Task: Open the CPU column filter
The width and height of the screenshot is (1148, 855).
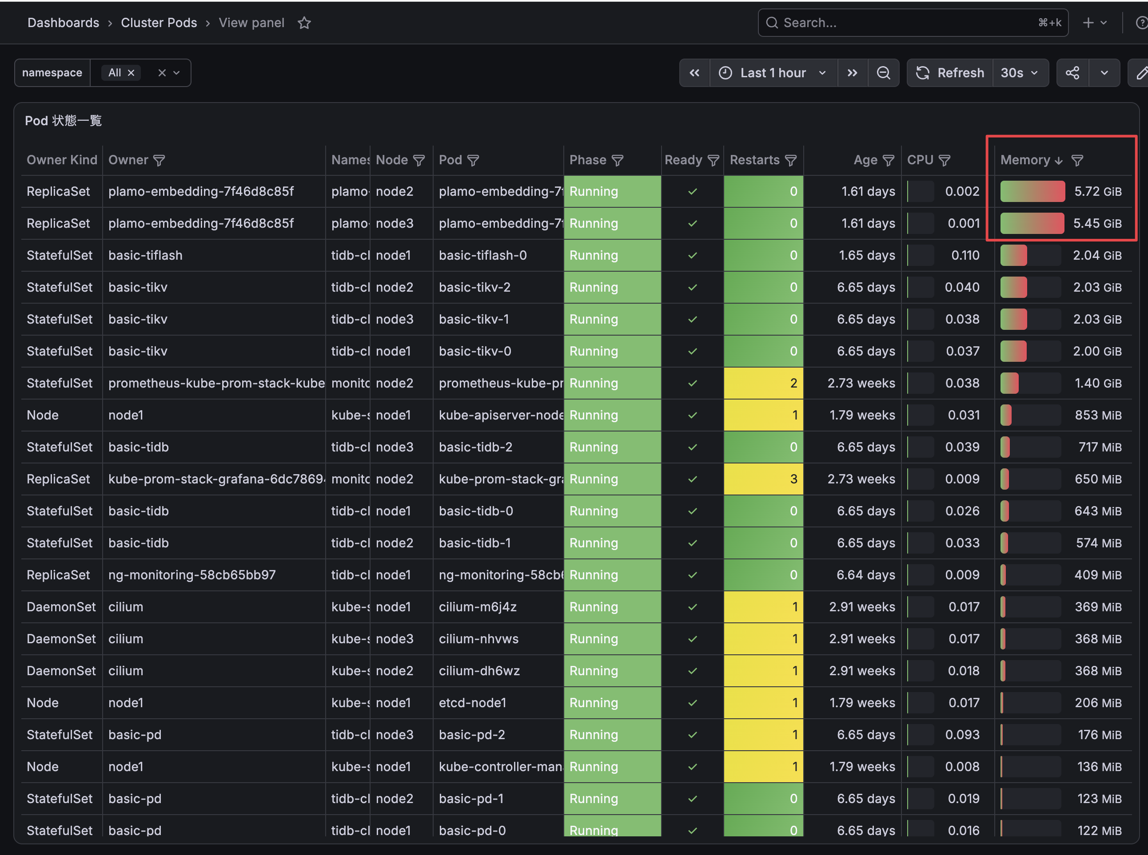Action: point(945,160)
